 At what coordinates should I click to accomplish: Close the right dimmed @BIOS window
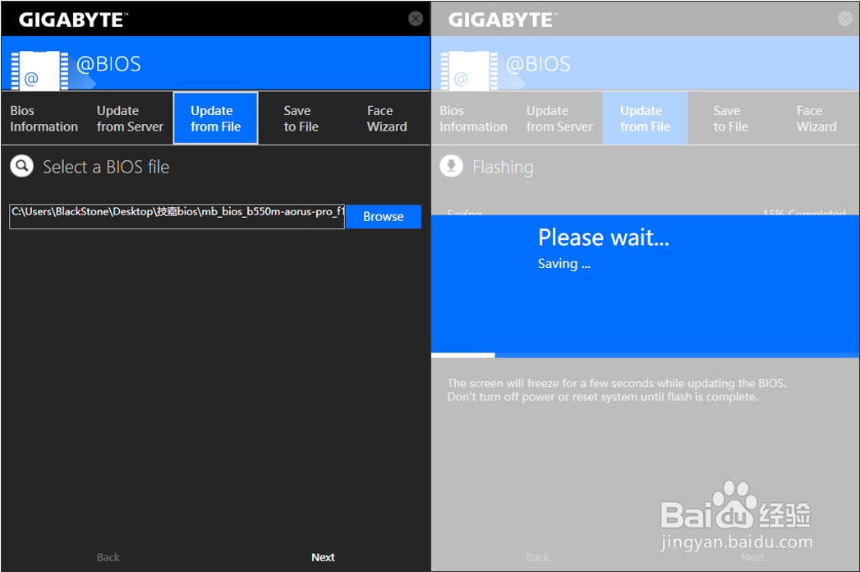(845, 19)
